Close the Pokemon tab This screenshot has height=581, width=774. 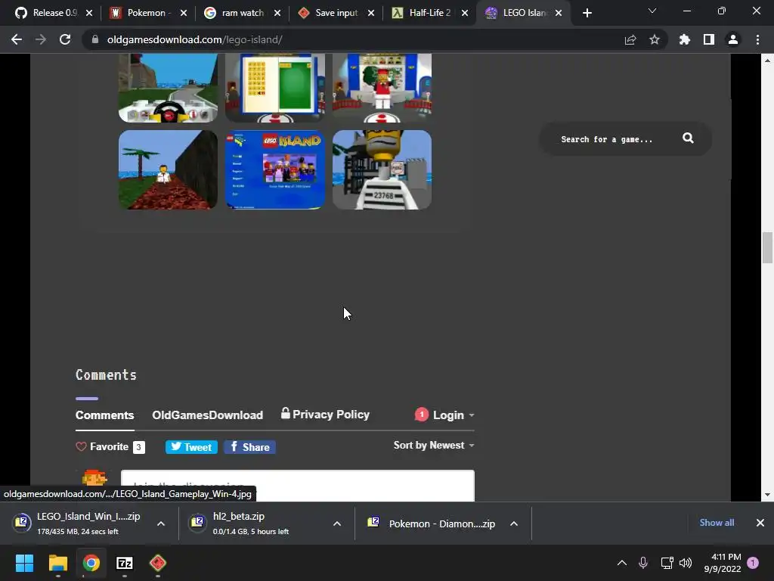[184, 13]
